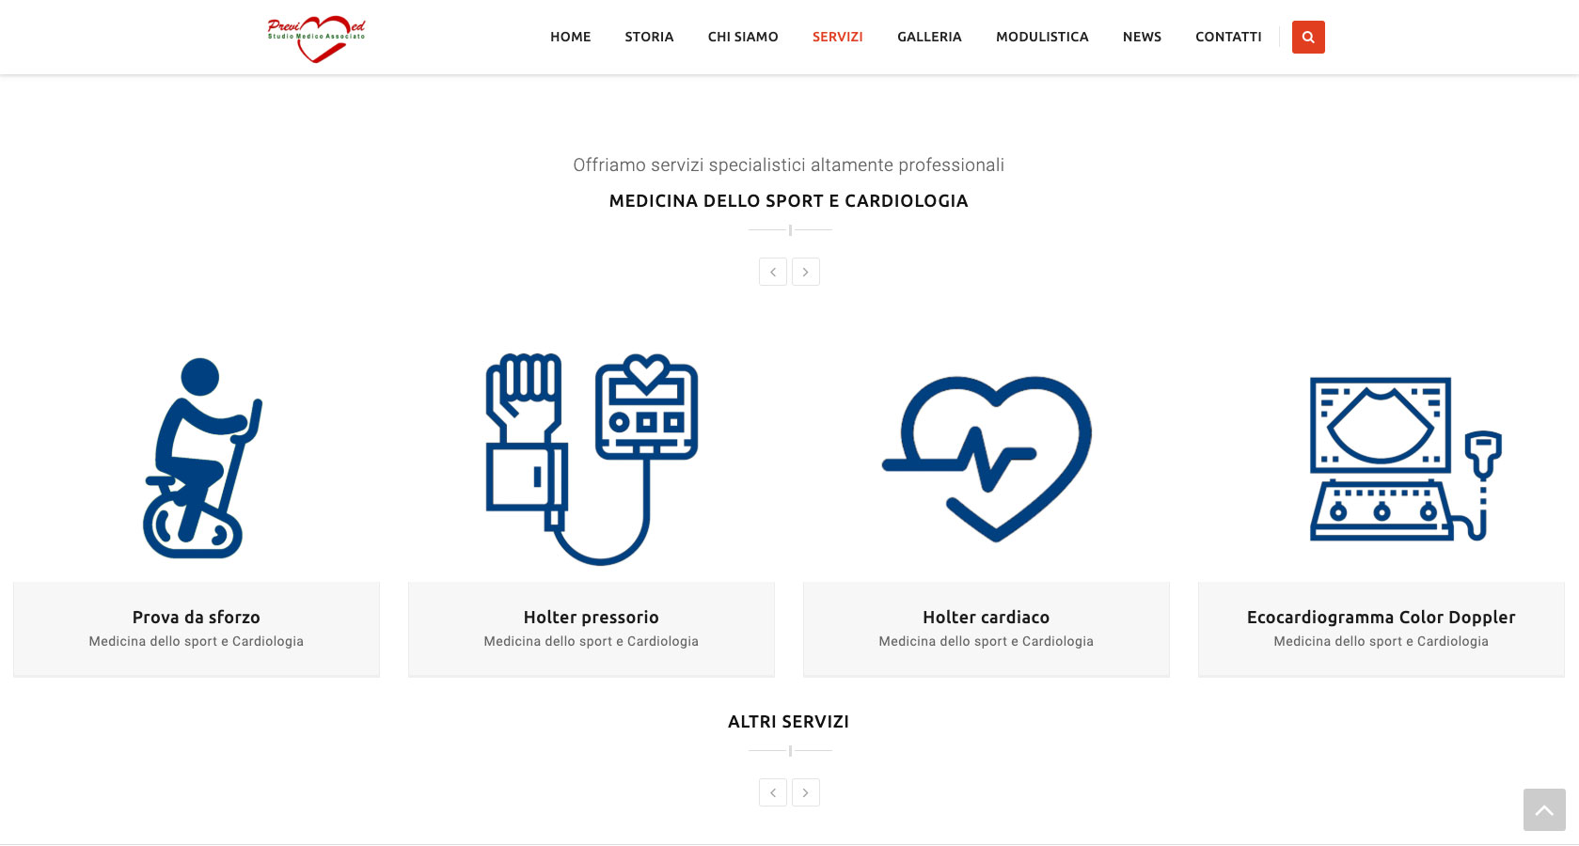Open the HOME menu item
The width and height of the screenshot is (1579, 846).
click(x=571, y=37)
